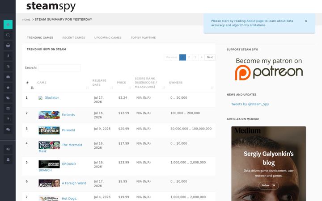
Task: Click the Home breadcrumb link
Action: coord(26,20)
